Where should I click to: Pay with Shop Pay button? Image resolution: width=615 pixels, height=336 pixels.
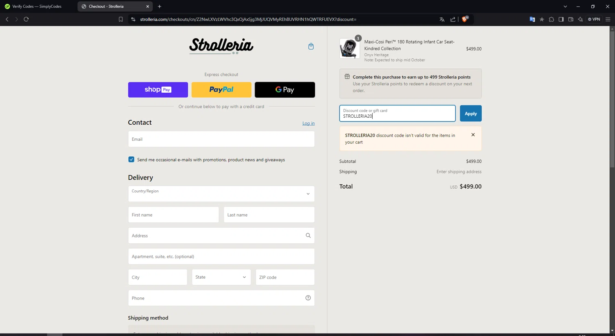click(x=158, y=90)
